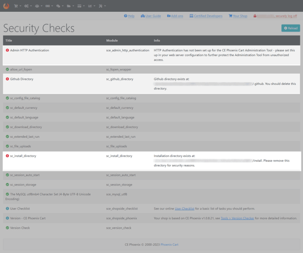Click the Phoenix flame logo

tap(6, 6)
